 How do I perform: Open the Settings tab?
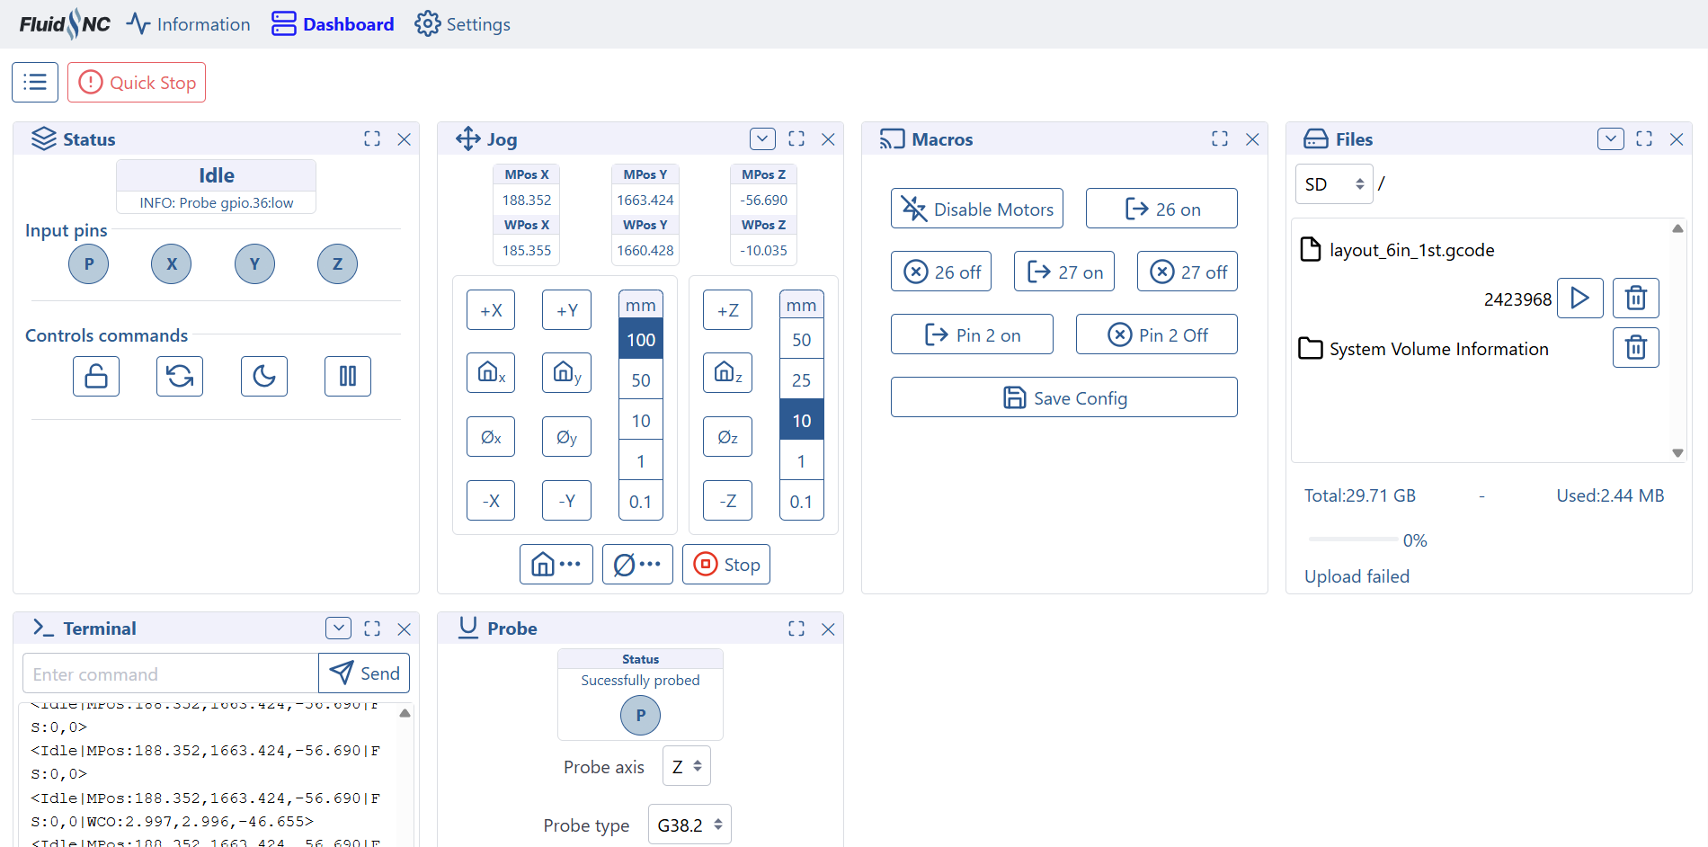462,24
